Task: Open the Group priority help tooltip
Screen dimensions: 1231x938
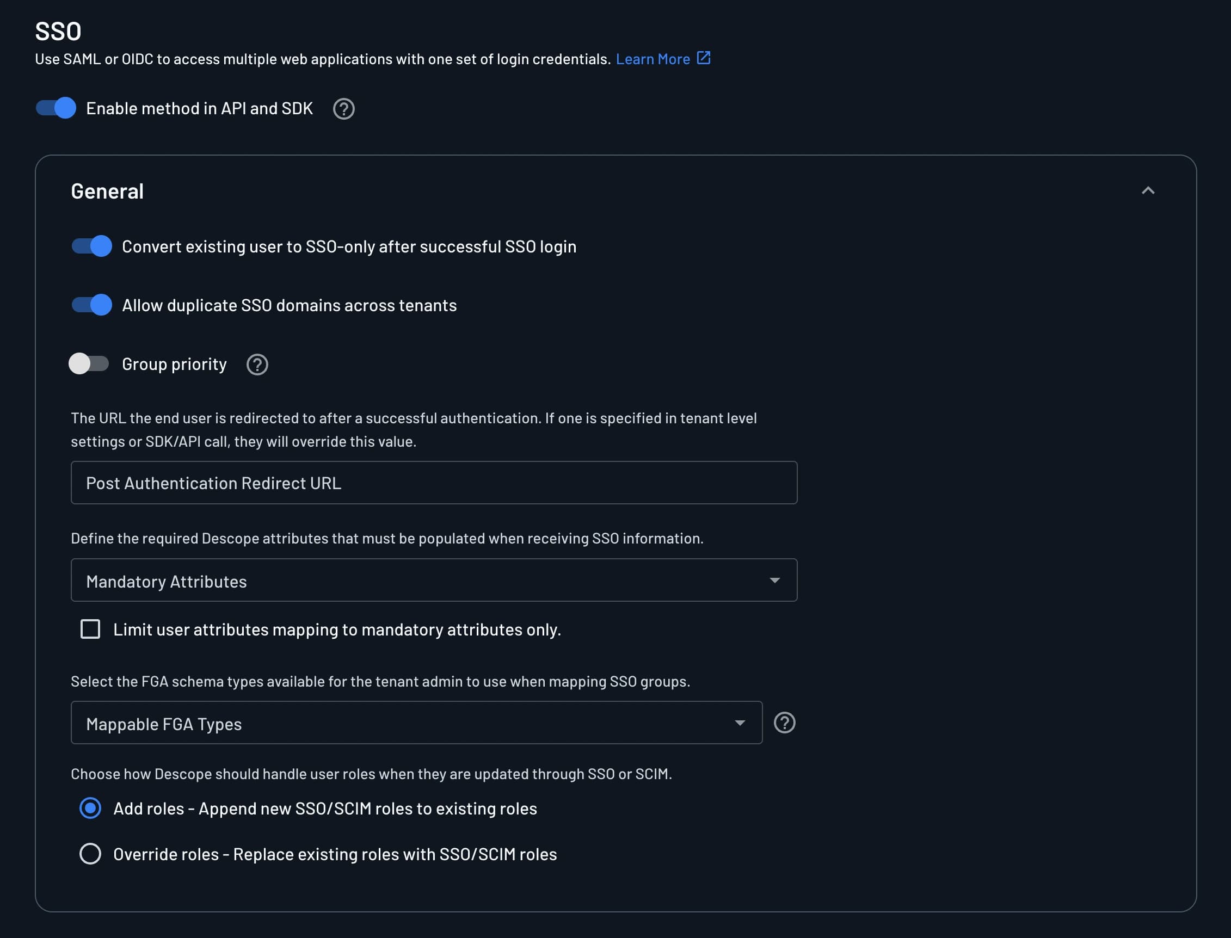Action: (257, 365)
